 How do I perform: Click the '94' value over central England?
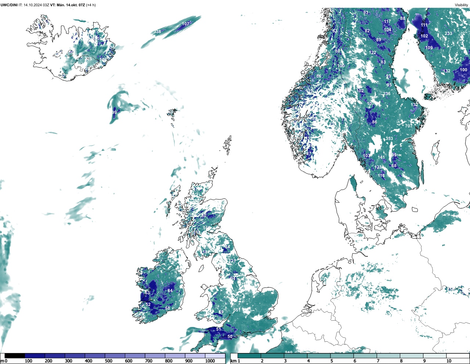[233, 278]
